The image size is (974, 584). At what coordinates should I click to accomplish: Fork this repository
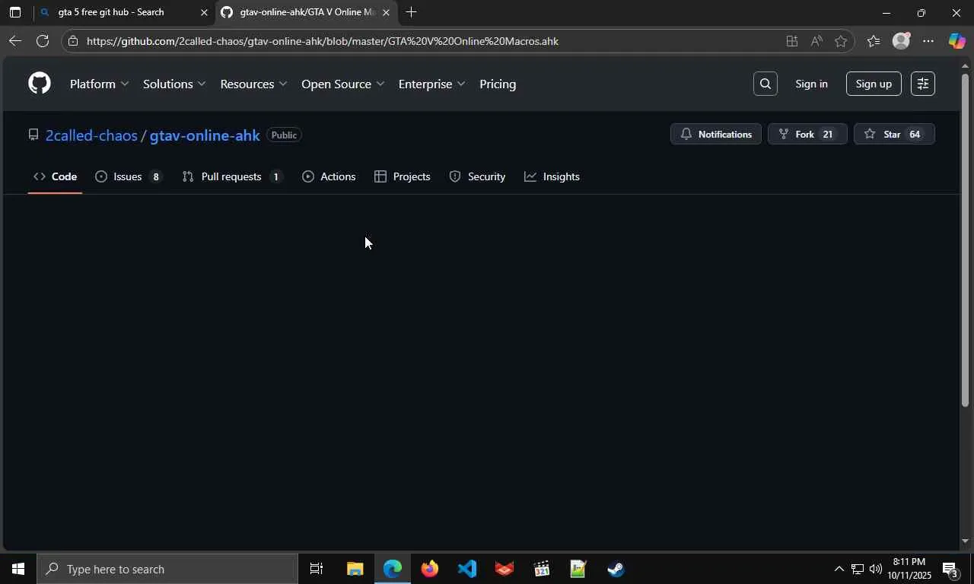click(x=807, y=134)
